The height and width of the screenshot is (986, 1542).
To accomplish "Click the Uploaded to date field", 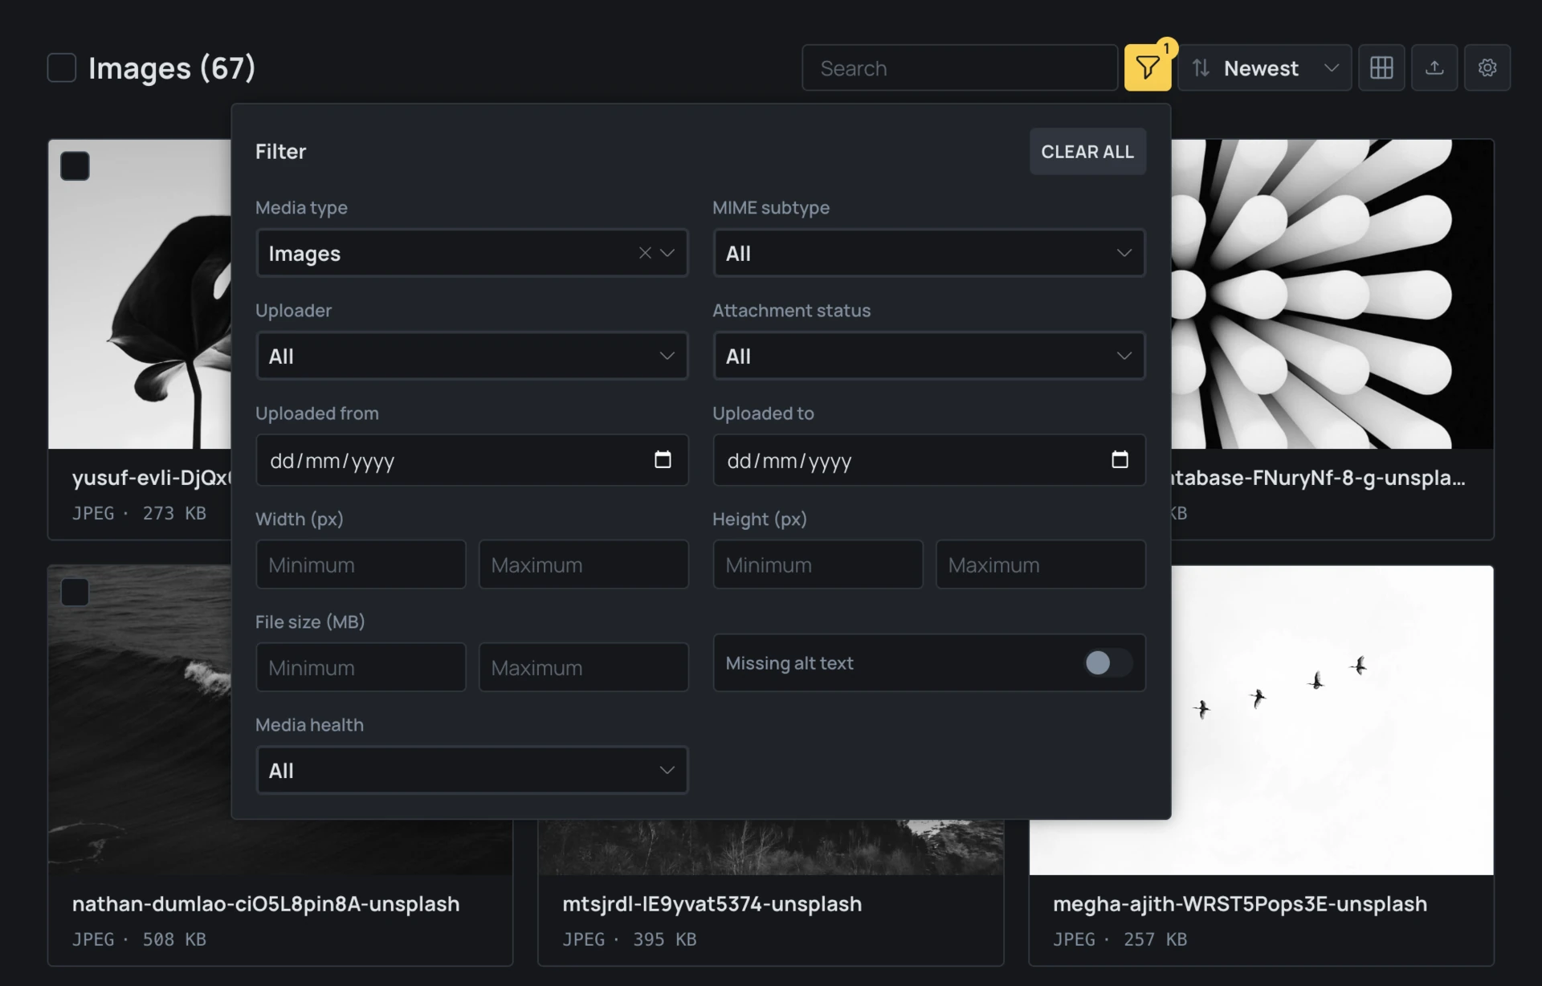I will pos(928,460).
